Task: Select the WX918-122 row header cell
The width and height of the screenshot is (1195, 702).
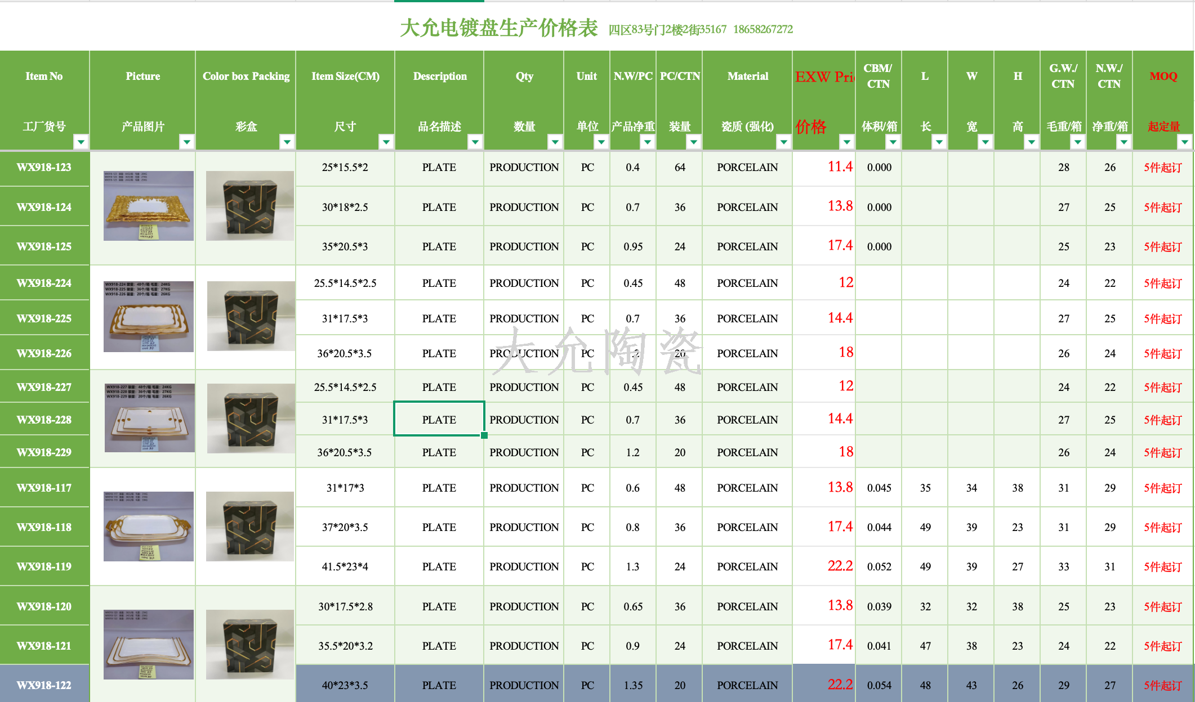Action: 44,685
